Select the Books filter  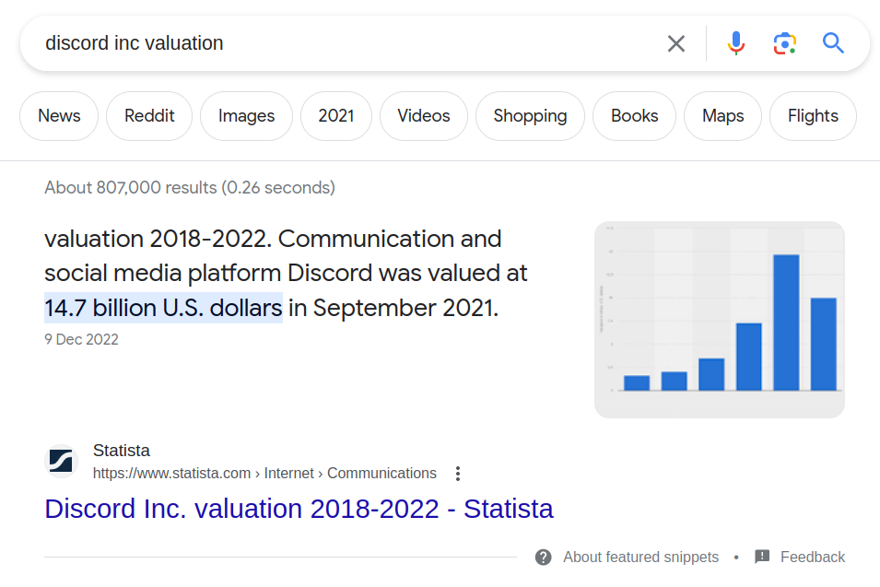tap(635, 116)
